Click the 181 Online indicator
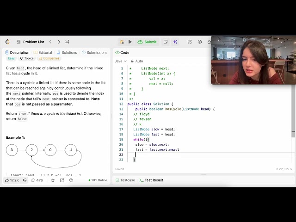 tap(98, 180)
